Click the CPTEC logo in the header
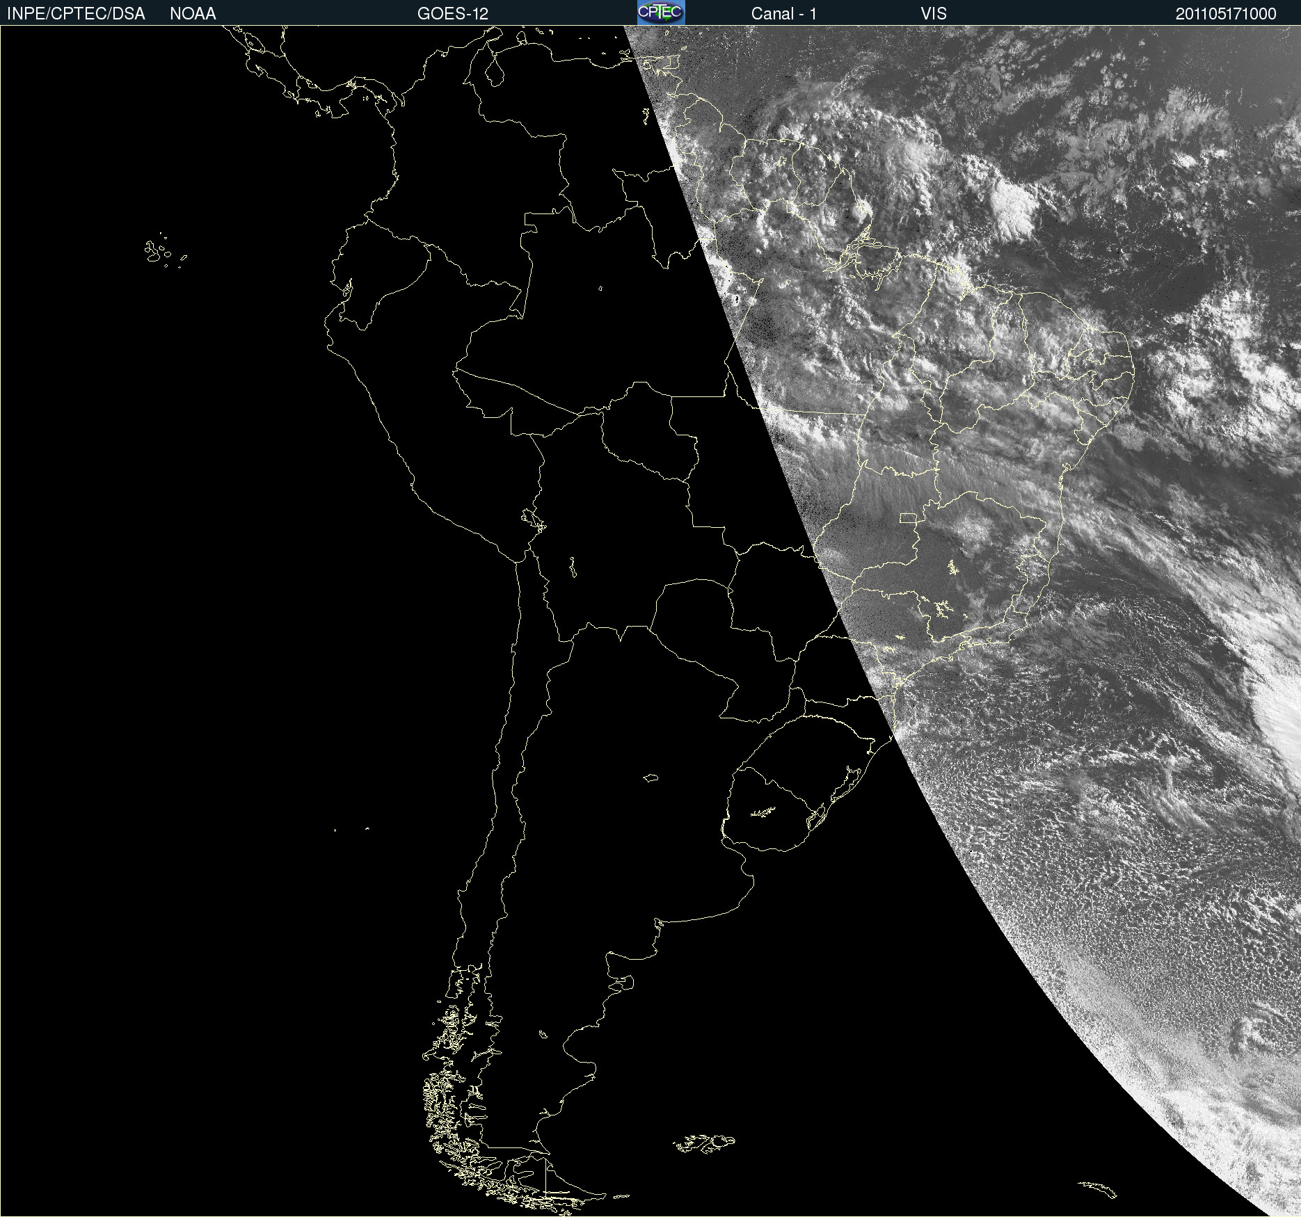Image resolution: width=1301 pixels, height=1217 pixels. click(661, 13)
